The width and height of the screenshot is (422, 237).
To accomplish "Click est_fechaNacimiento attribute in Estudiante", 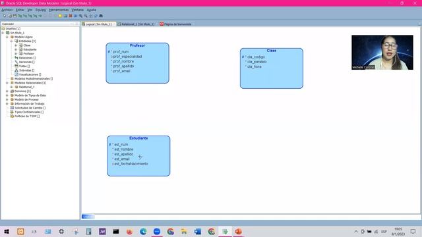I will [x=131, y=164].
